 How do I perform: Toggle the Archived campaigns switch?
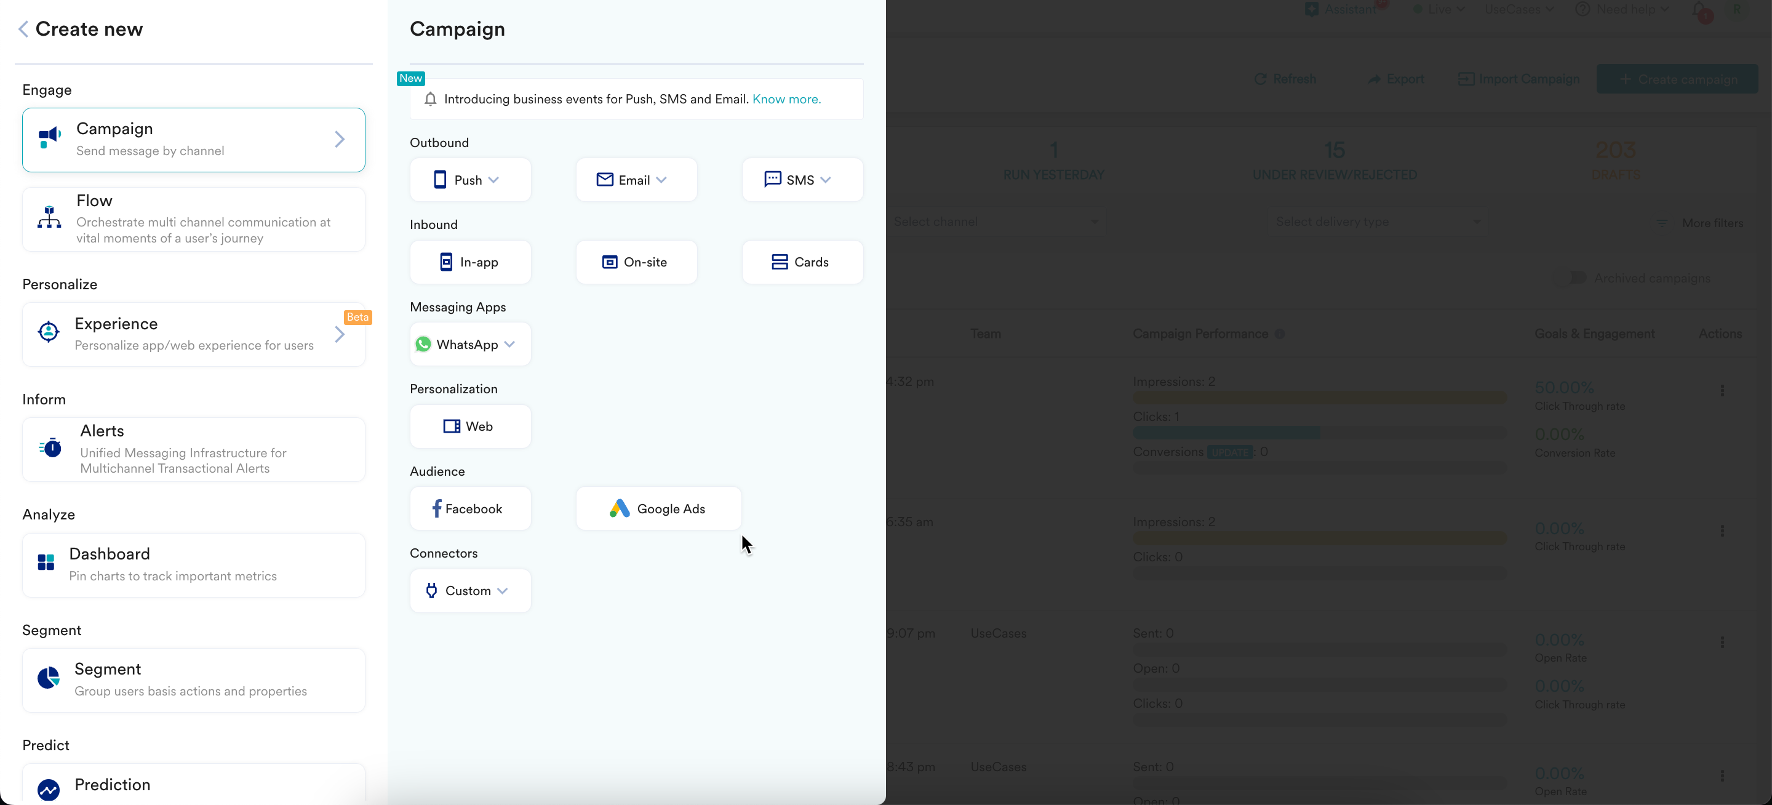[1571, 278]
